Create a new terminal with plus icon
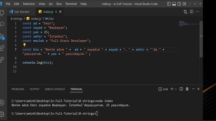216x121 pixels. [172, 89]
